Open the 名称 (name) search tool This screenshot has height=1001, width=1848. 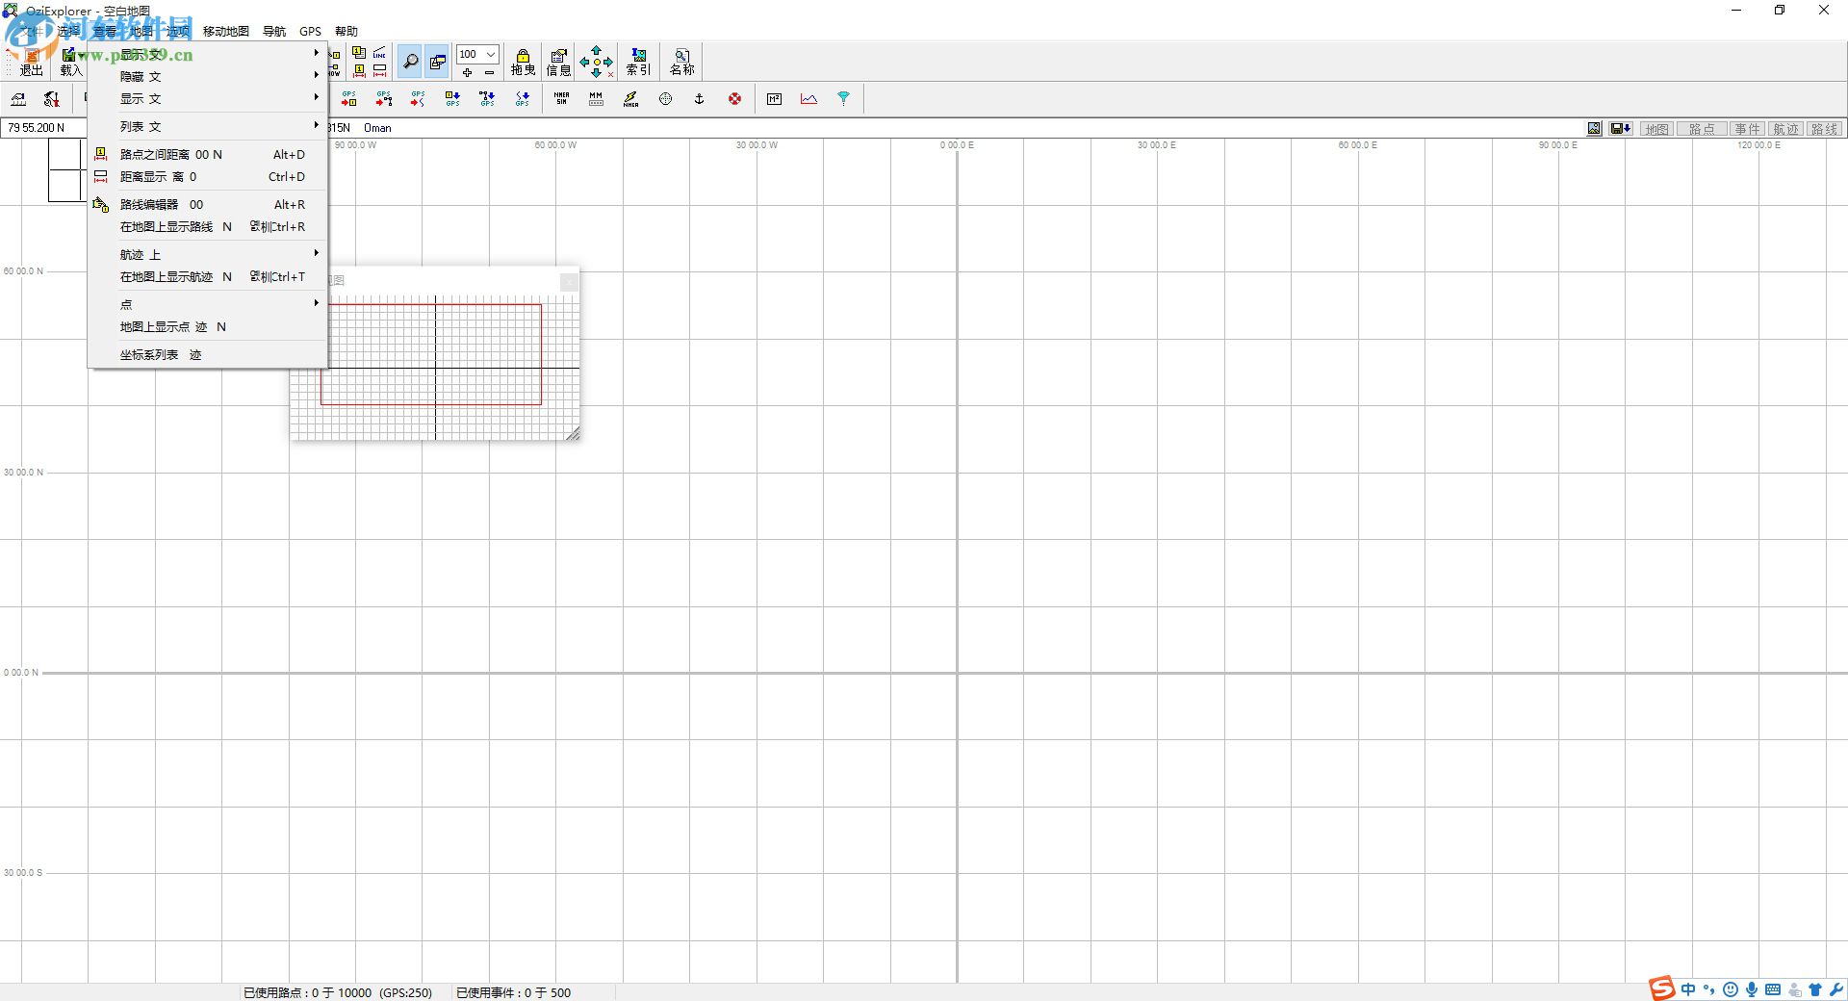[681, 62]
